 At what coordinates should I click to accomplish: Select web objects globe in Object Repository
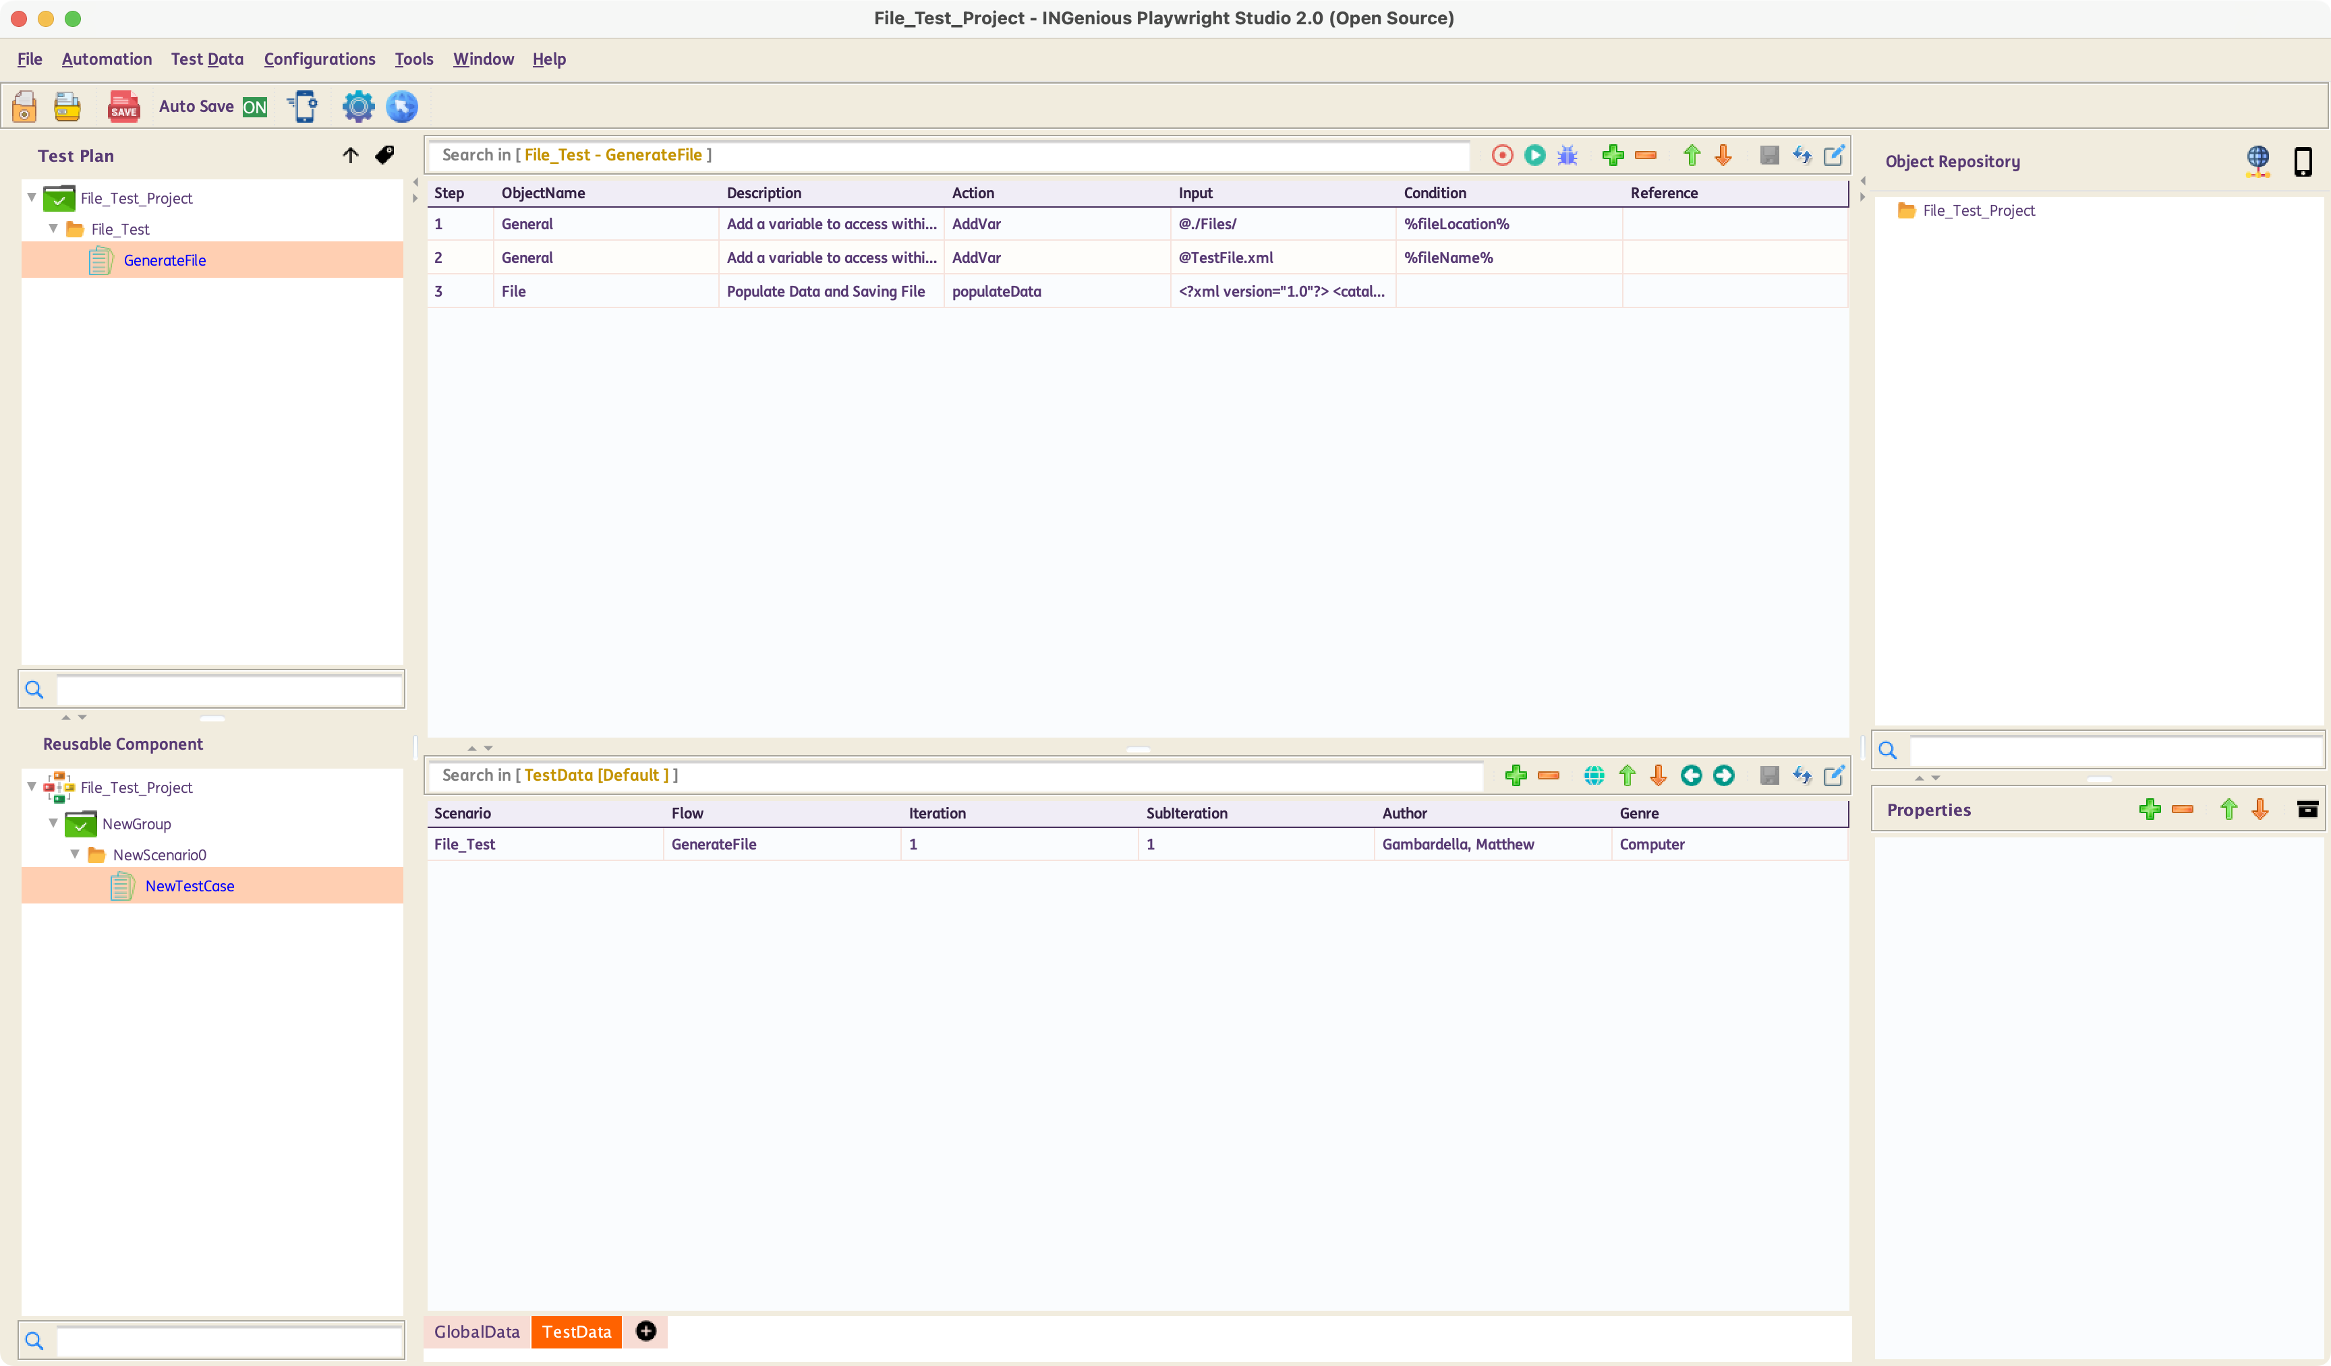click(x=2257, y=161)
